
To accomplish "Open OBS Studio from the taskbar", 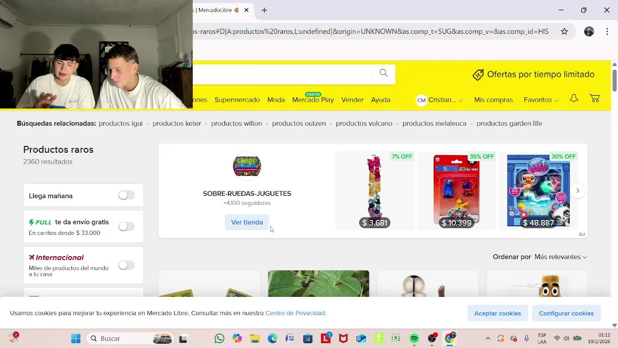I will click(432, 338).
